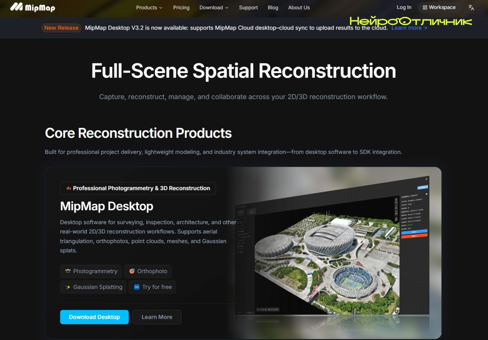This screenshot has height=340, width=488.
Task: Click the New Release badge
Action: click(x=61, y=28)
